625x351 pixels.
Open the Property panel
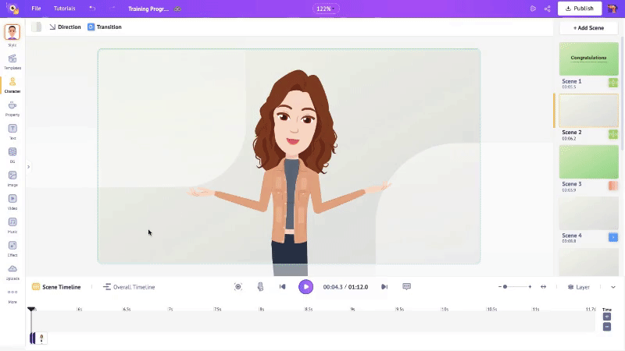[12, 108]
